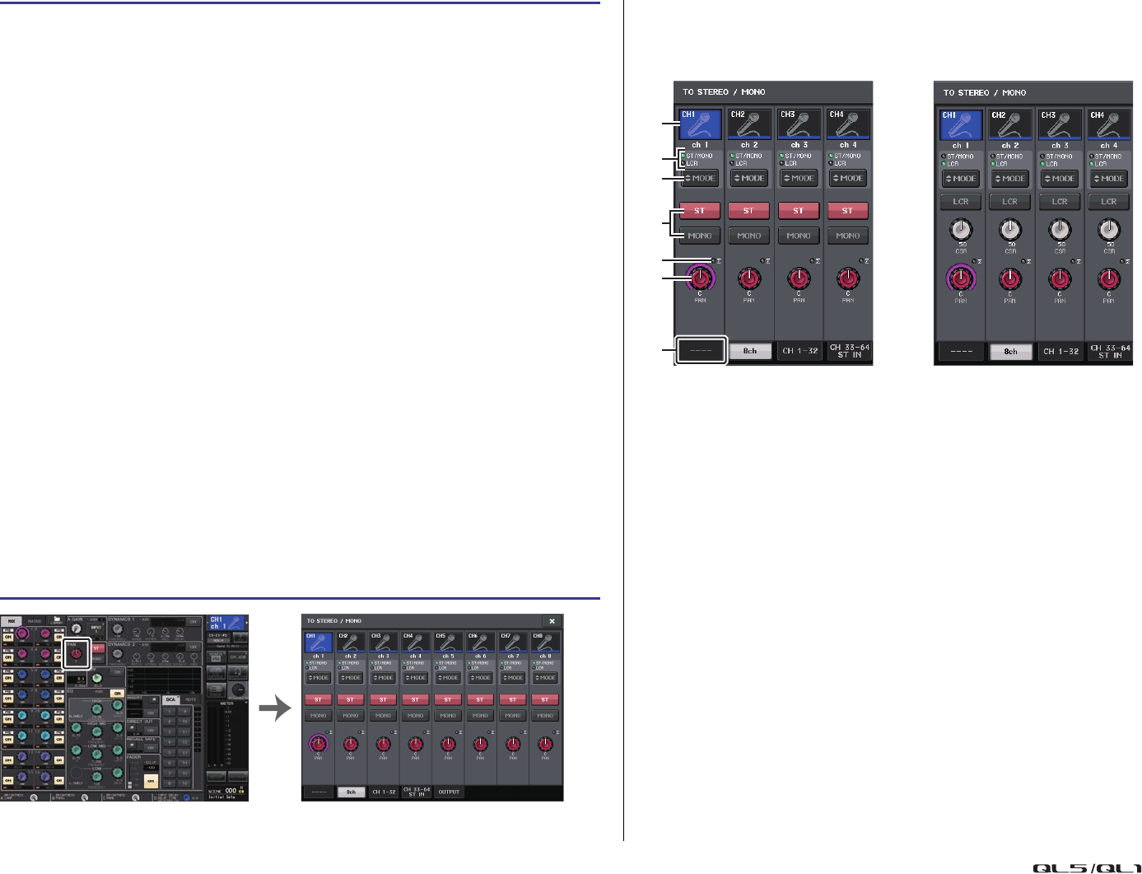
Task: Toggle the EQ ON button in overview screen
Action: coord(118,694)
